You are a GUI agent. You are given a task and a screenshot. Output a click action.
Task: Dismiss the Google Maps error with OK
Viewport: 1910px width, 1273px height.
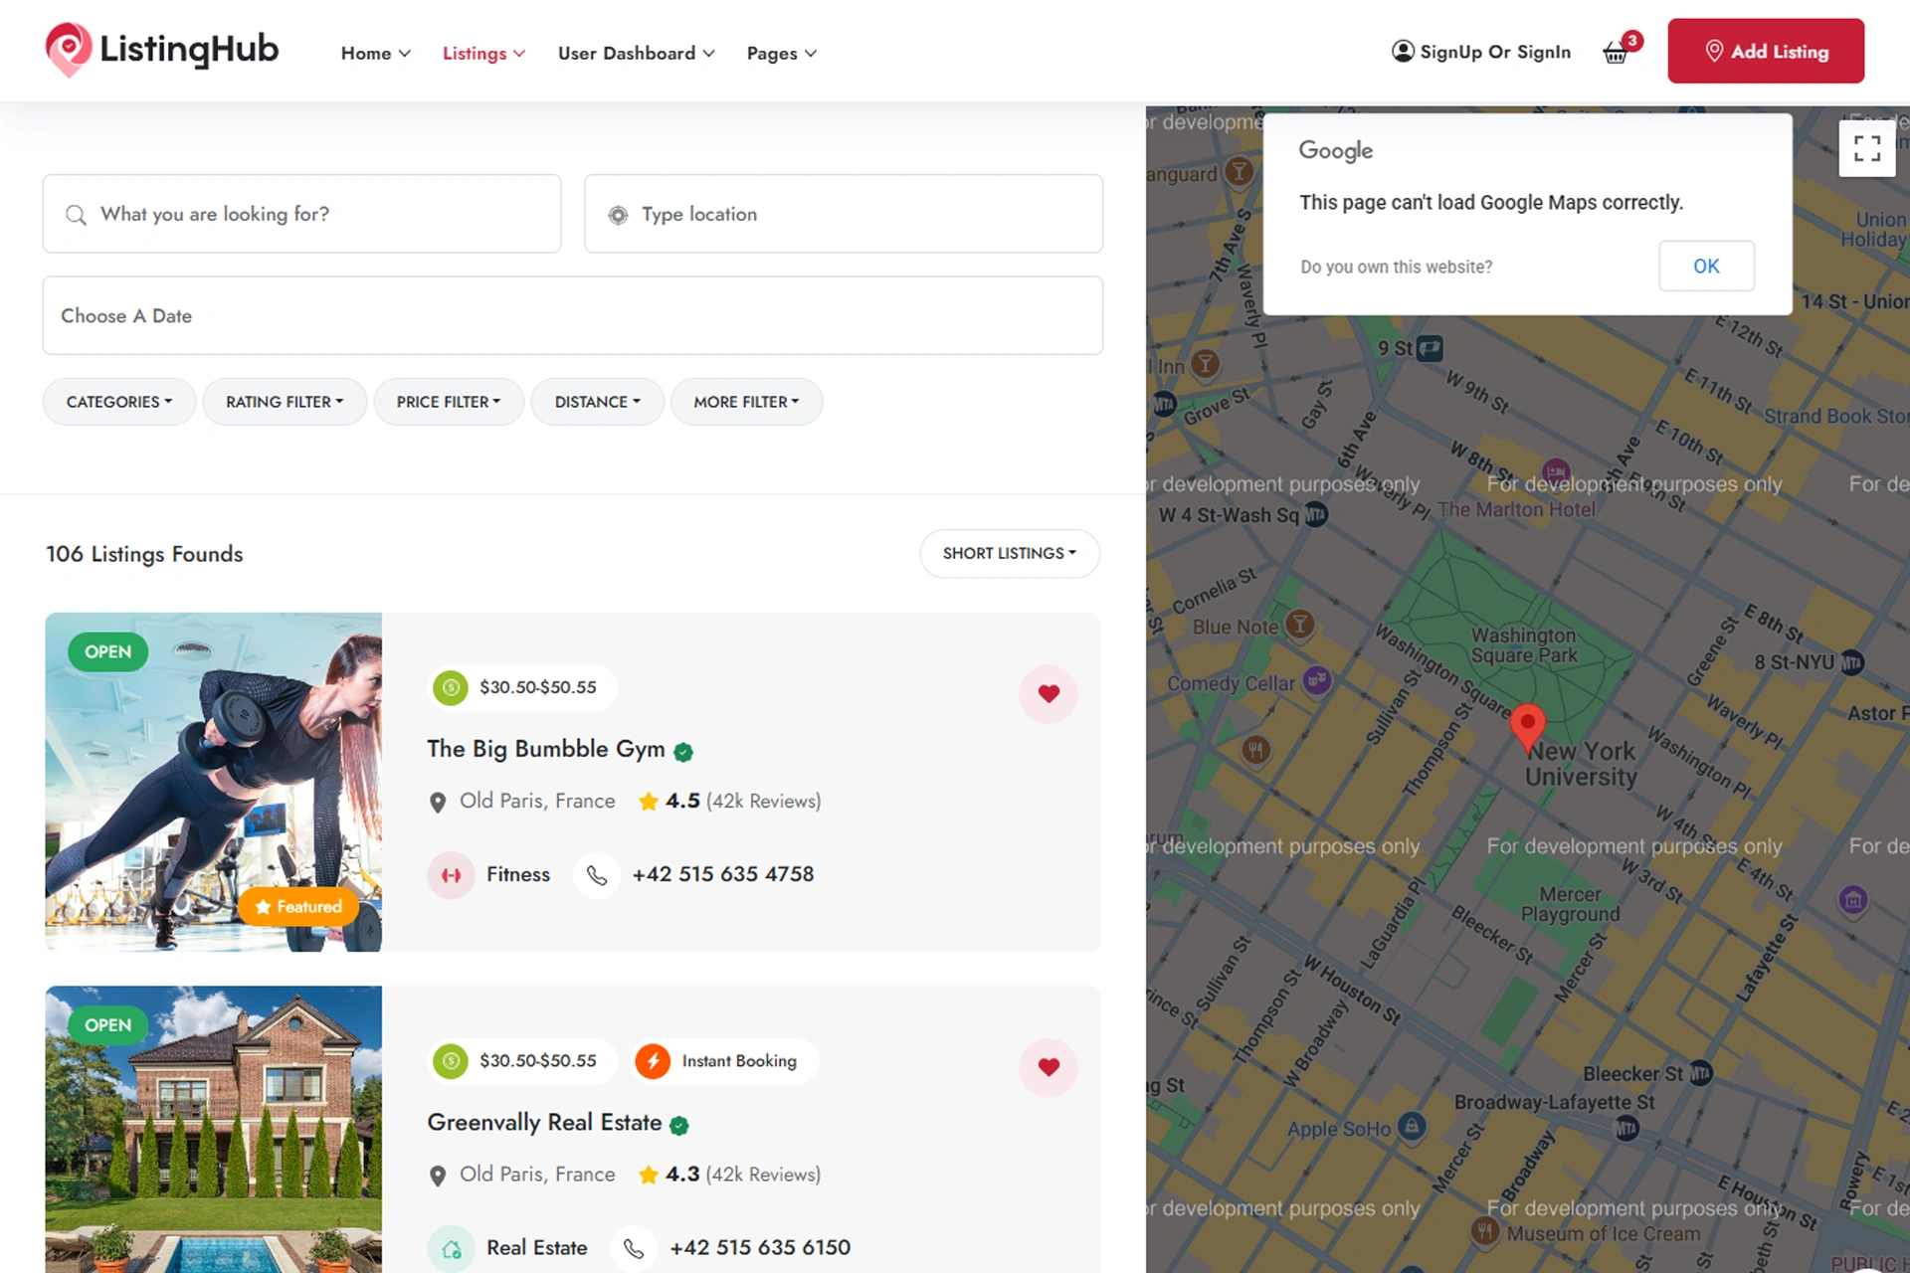pyautogui.click(x=1706, y=266)
